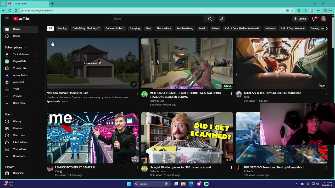Open the MrBeast Beast Games thumbnail
This screenshot has width=335, height=188.
tap(93, 138)
